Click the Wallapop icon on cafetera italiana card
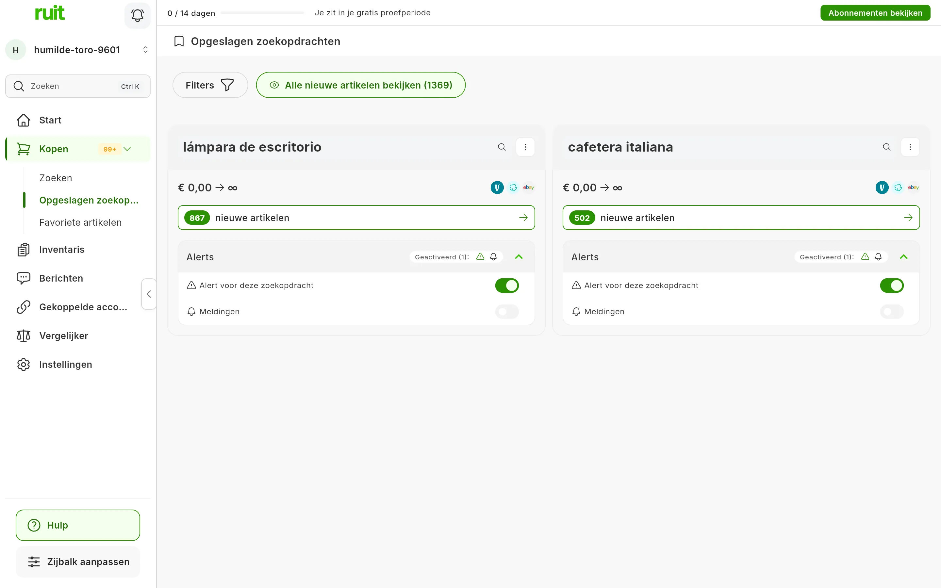Viewport: 941px width, 588px height. [x=898, y=188]
